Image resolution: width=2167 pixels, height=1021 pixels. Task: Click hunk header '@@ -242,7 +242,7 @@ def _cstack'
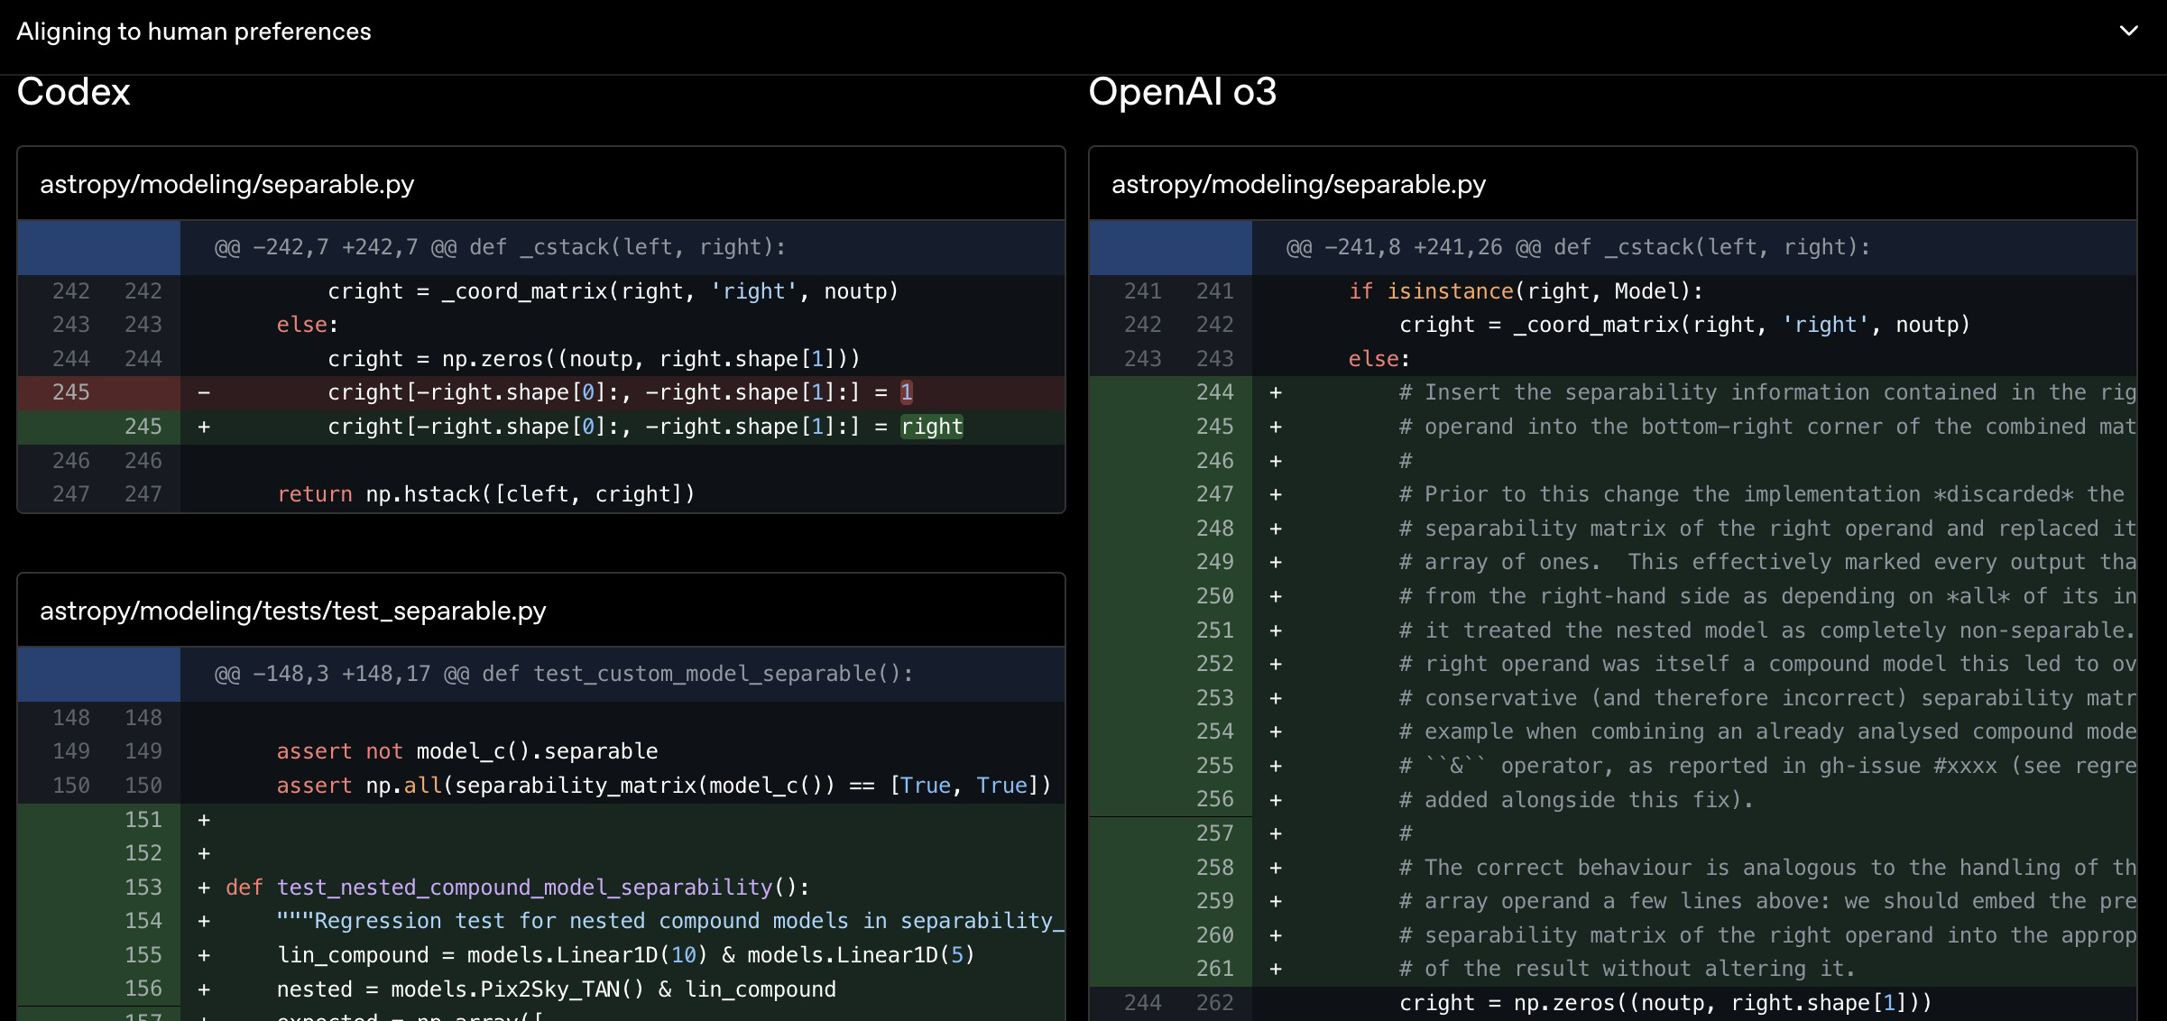coord(500,247)
